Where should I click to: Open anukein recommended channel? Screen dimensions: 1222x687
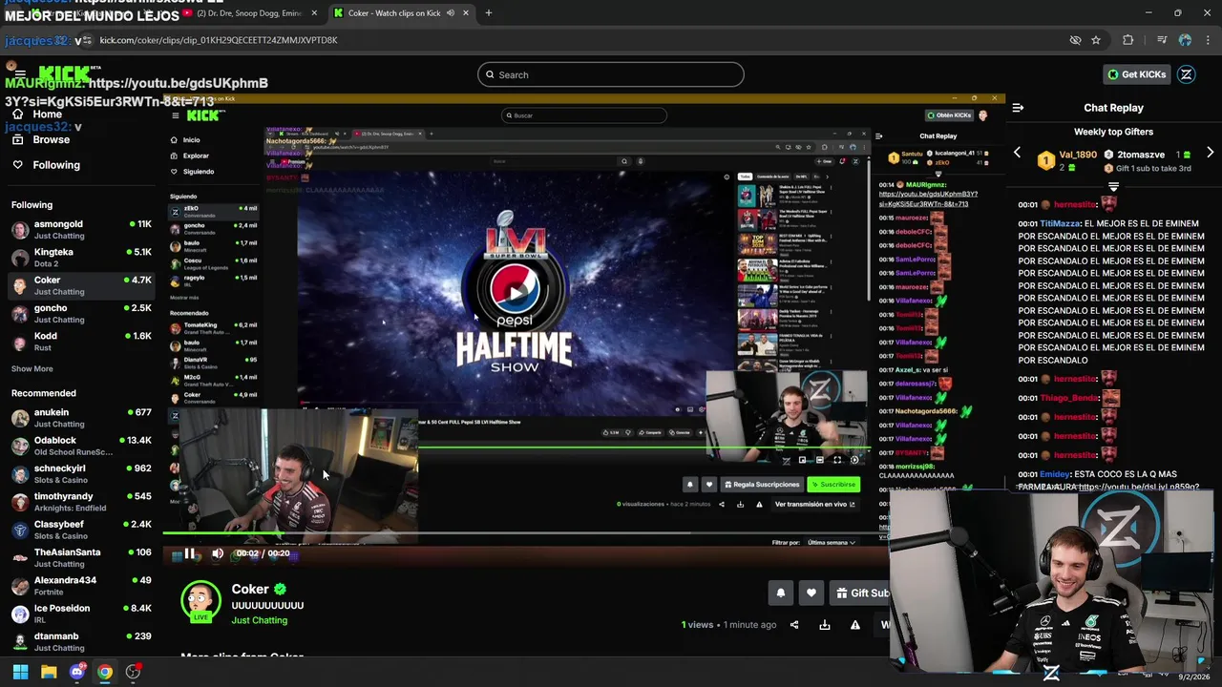click(81, 418)
